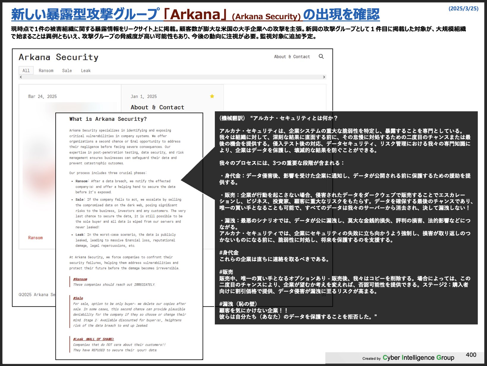
Task: Open the Leak tab
Action: point(86,71)
